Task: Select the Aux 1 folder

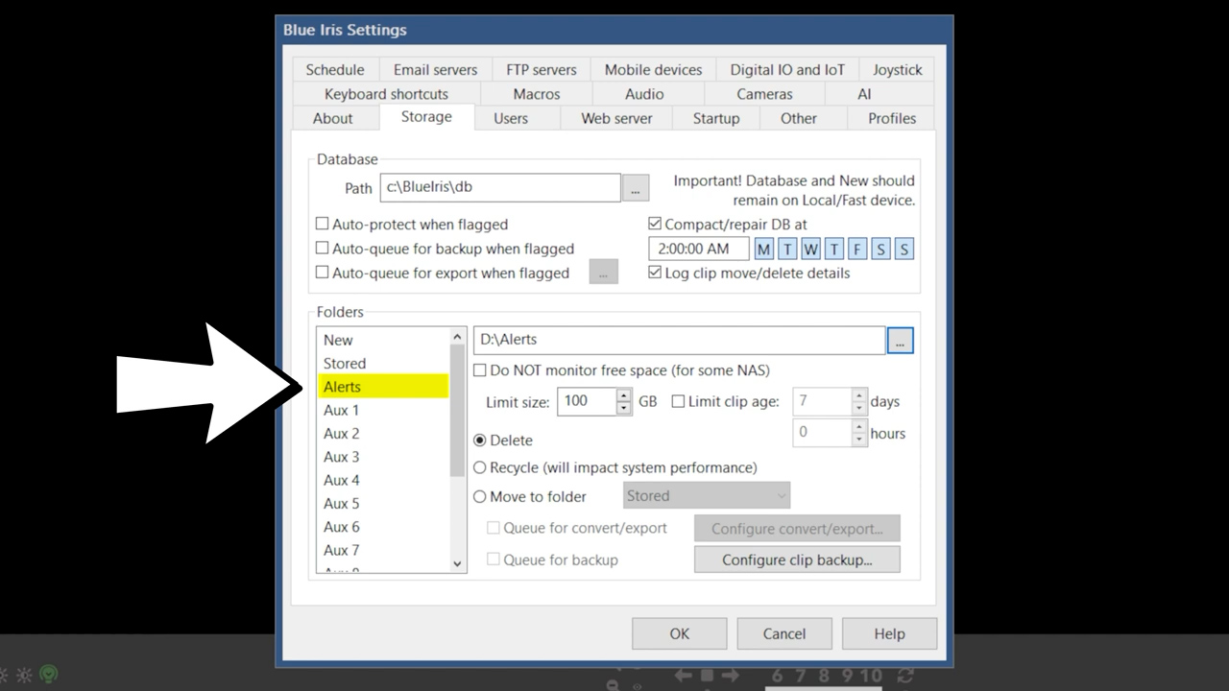Action: (x=383, y=410)
